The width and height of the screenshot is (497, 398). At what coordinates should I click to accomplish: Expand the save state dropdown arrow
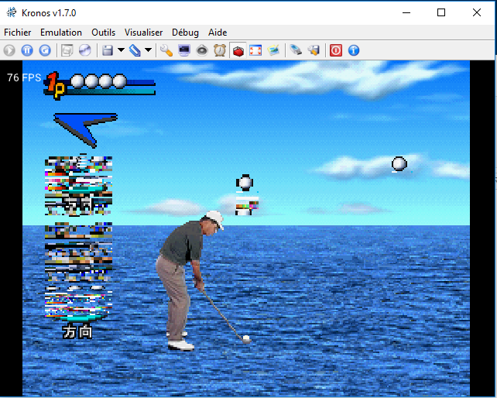[x=121, y=50]
